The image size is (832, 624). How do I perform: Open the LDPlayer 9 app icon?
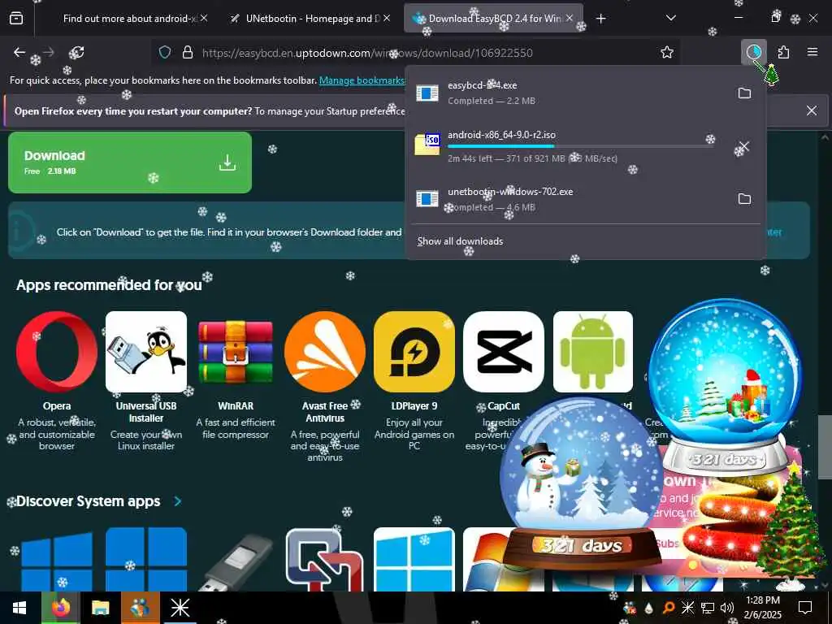tap(414, 352)
